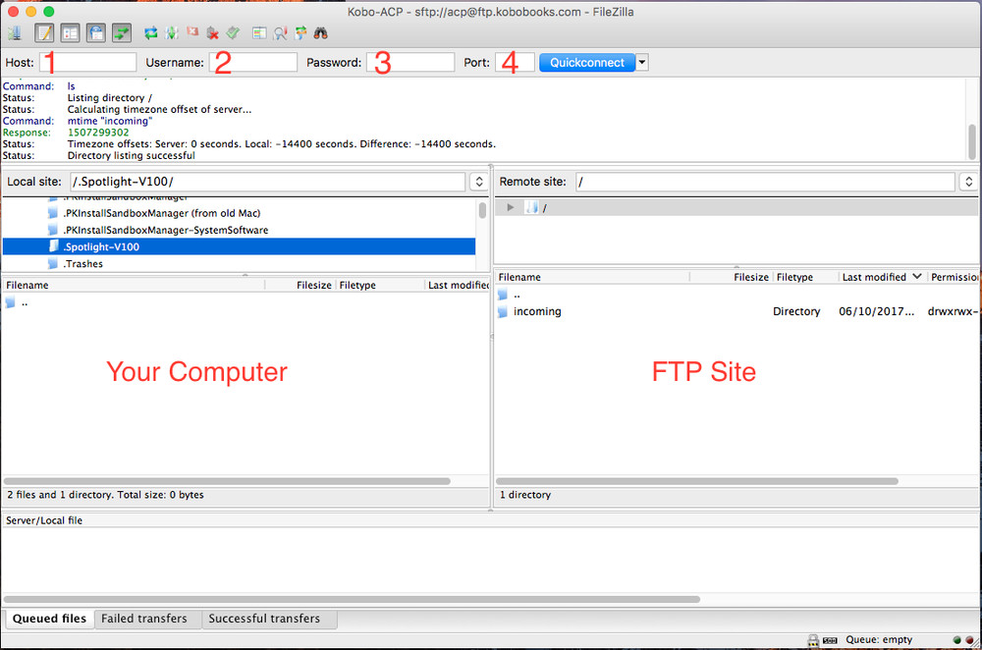Cancel the current operation

[192, 31]
